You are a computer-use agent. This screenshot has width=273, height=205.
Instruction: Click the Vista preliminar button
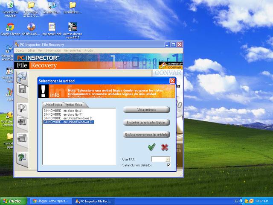point(146,110)
